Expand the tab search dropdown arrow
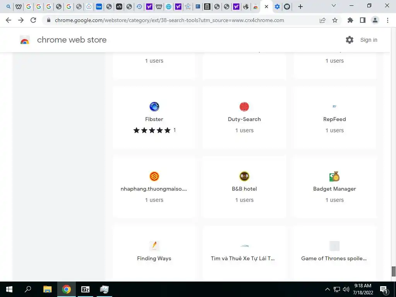The height and width of the screenshot is (297, 396). [x=334, y=5]
